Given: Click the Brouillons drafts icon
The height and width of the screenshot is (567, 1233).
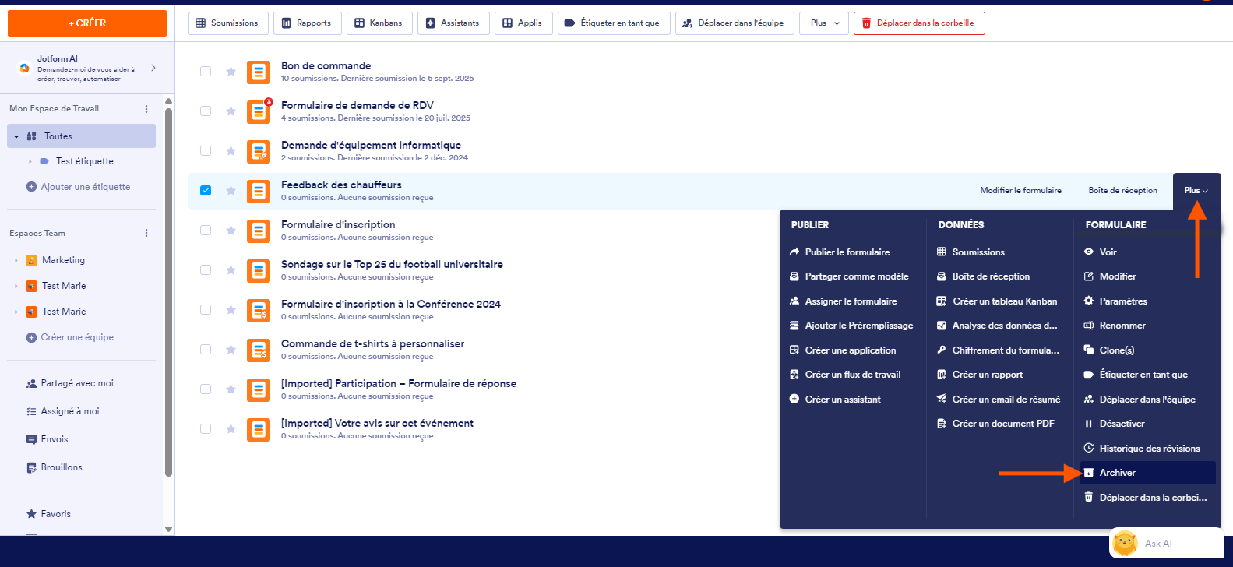Looking at the screenshot, I should click(31, 467).
